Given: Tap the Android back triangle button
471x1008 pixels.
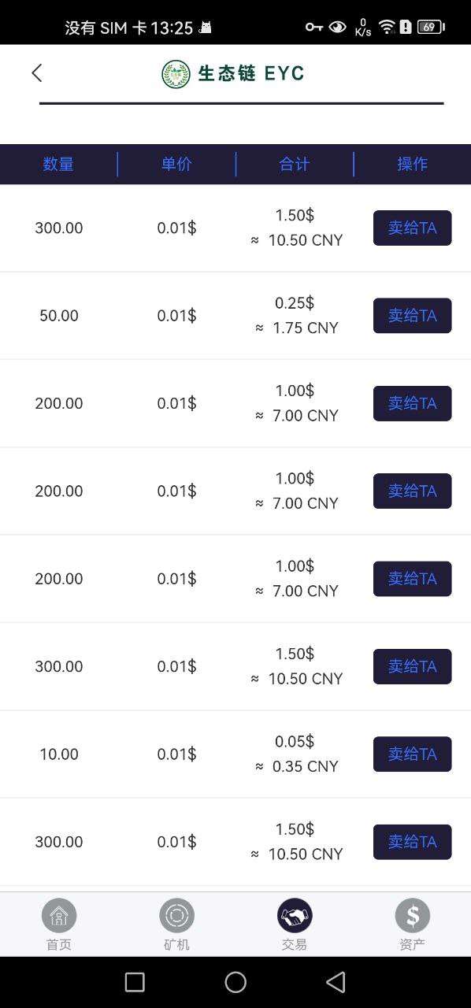Looking at the screenshot, I should pos(336,982).
